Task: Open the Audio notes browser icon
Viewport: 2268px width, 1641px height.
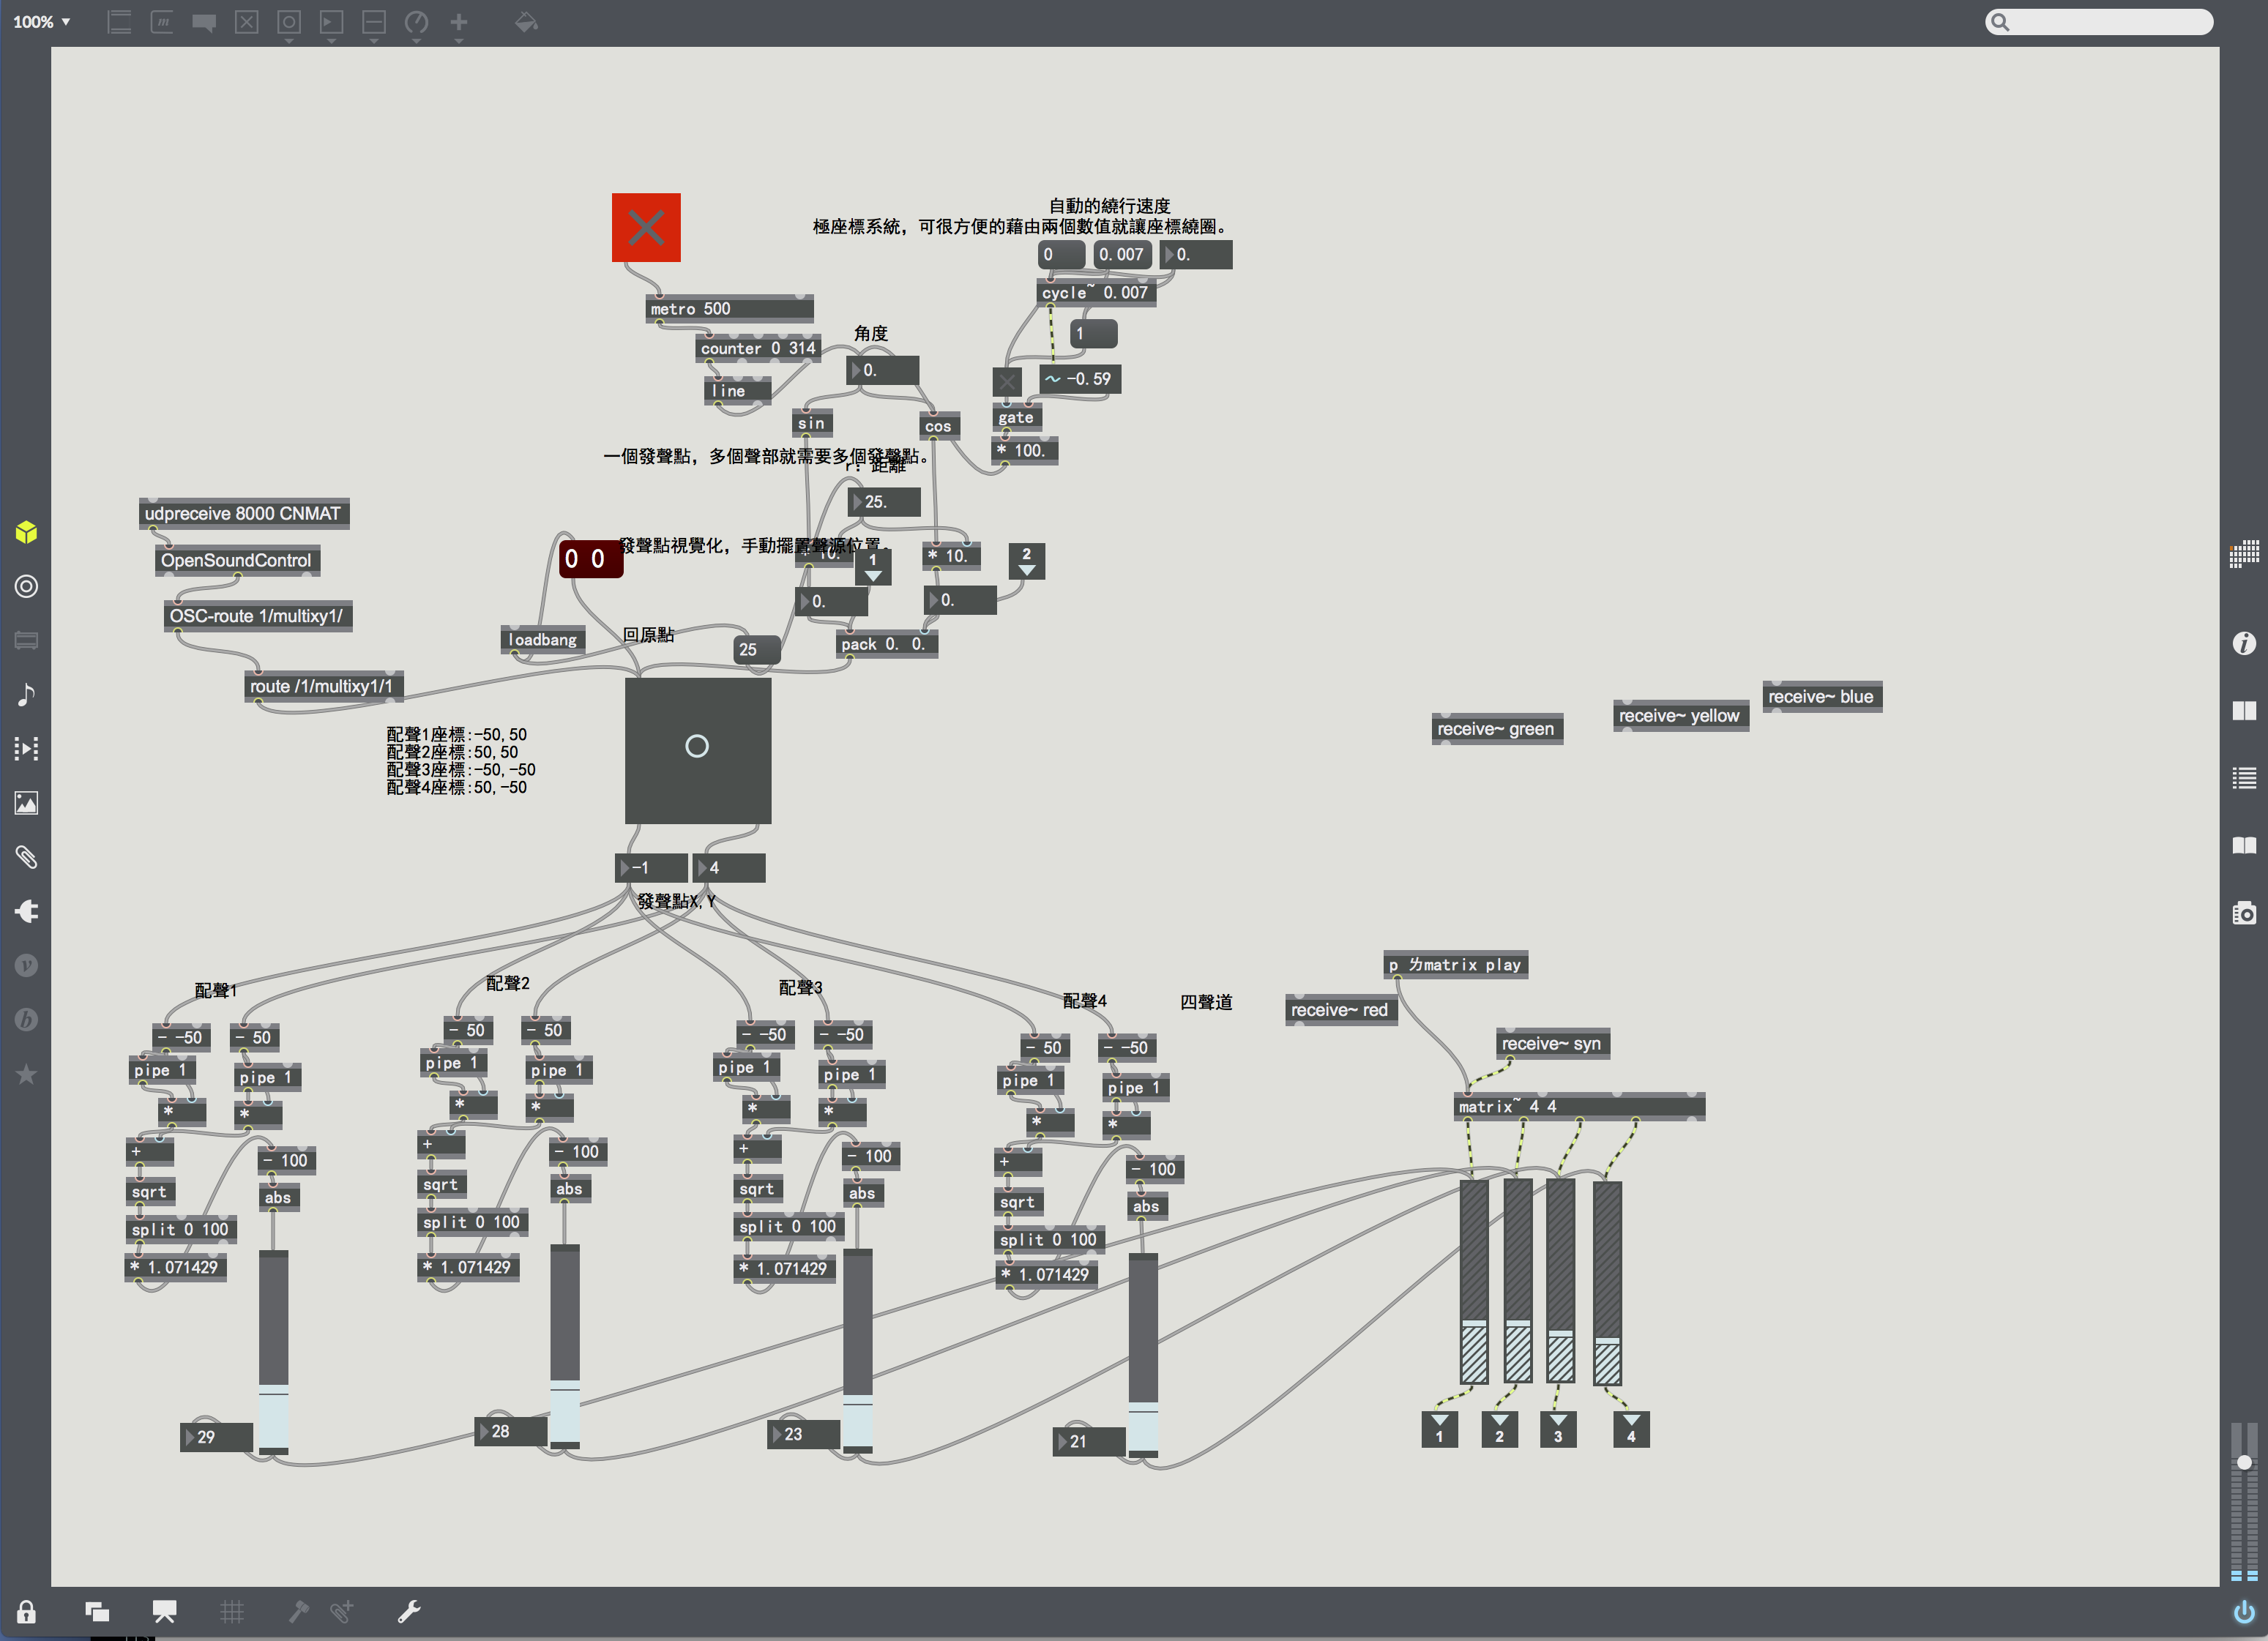Action: coord(26,694)
